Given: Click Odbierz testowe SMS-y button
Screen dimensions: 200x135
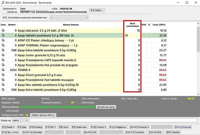Looking at the screenshot, I should (x=43, y=115).
